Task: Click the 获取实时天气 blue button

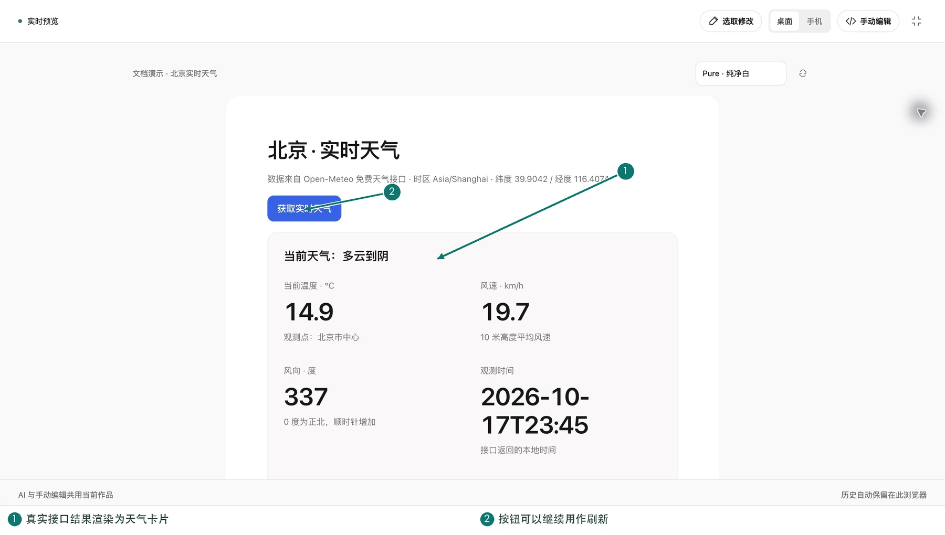Action: (304, 208)
